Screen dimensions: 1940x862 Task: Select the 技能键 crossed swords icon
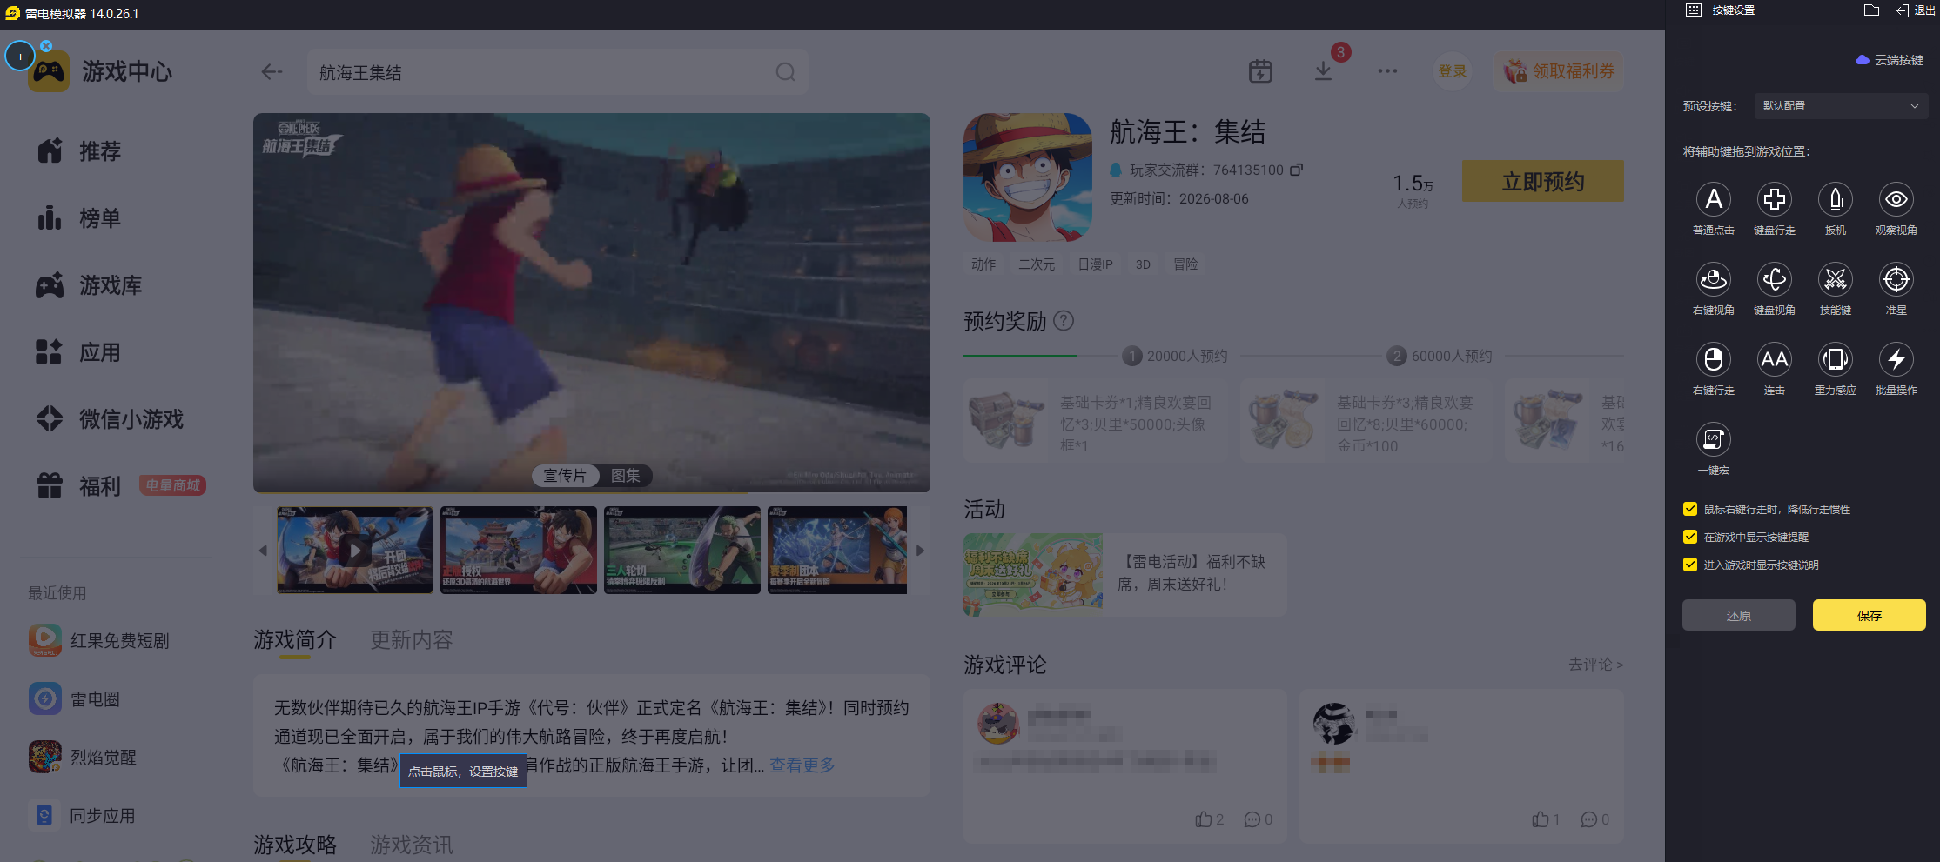pyautogui.click(x=1835, y=280)
